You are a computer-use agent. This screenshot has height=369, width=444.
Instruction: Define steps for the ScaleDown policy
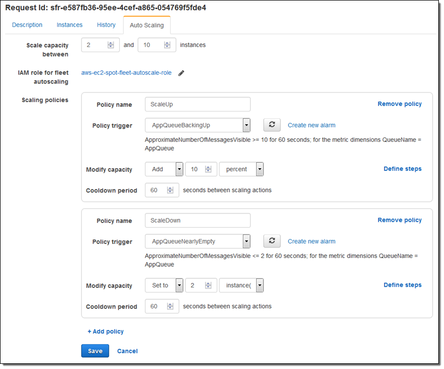(x=402, y=285)
